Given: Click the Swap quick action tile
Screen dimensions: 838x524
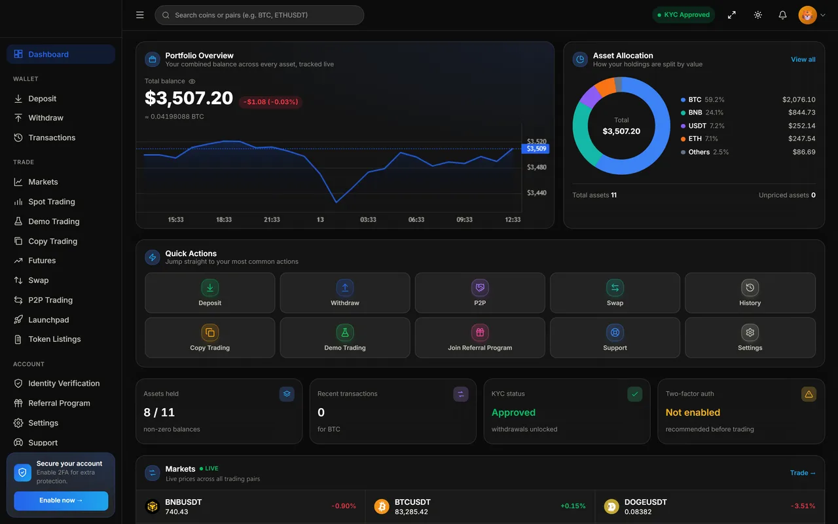Looking at the screenshot, I should [615, 293].
